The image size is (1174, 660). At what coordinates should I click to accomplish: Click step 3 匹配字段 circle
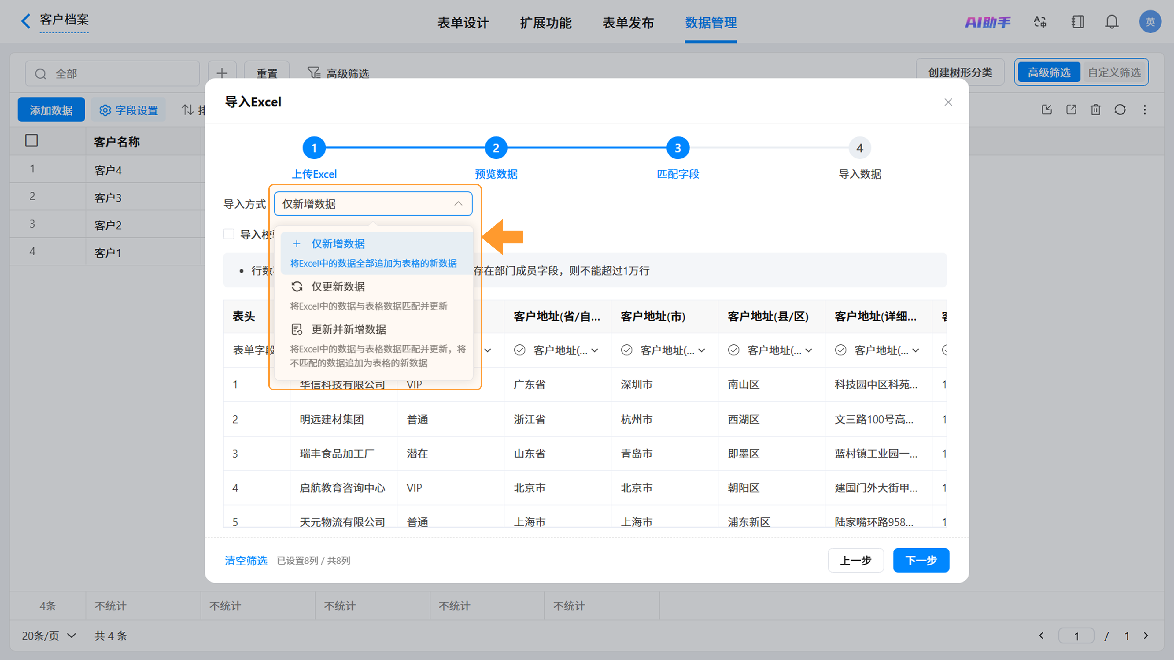tap(678, 148)
